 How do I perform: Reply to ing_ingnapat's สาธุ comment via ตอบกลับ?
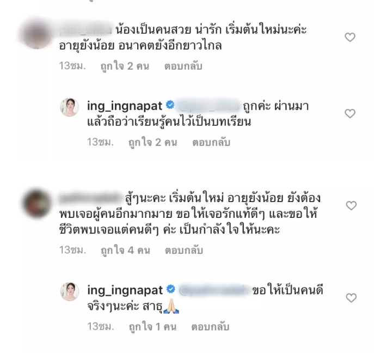pos(210,327)
